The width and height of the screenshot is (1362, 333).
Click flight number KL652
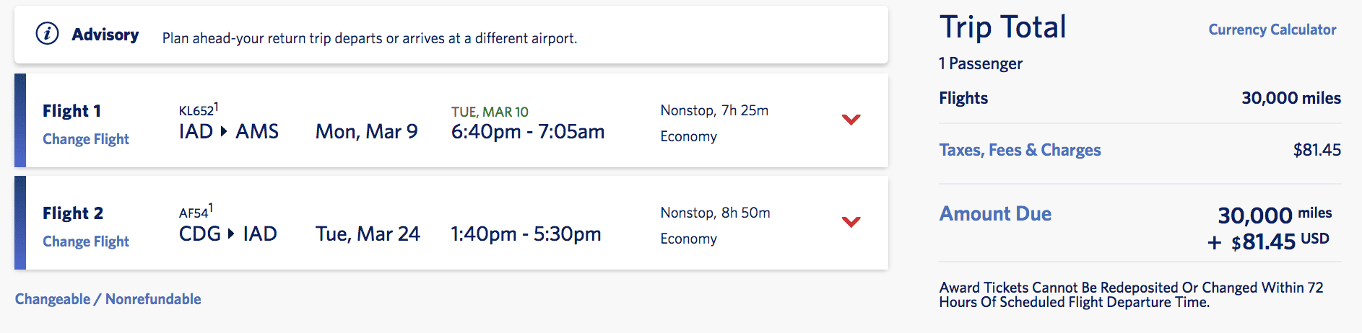[196, 111]
